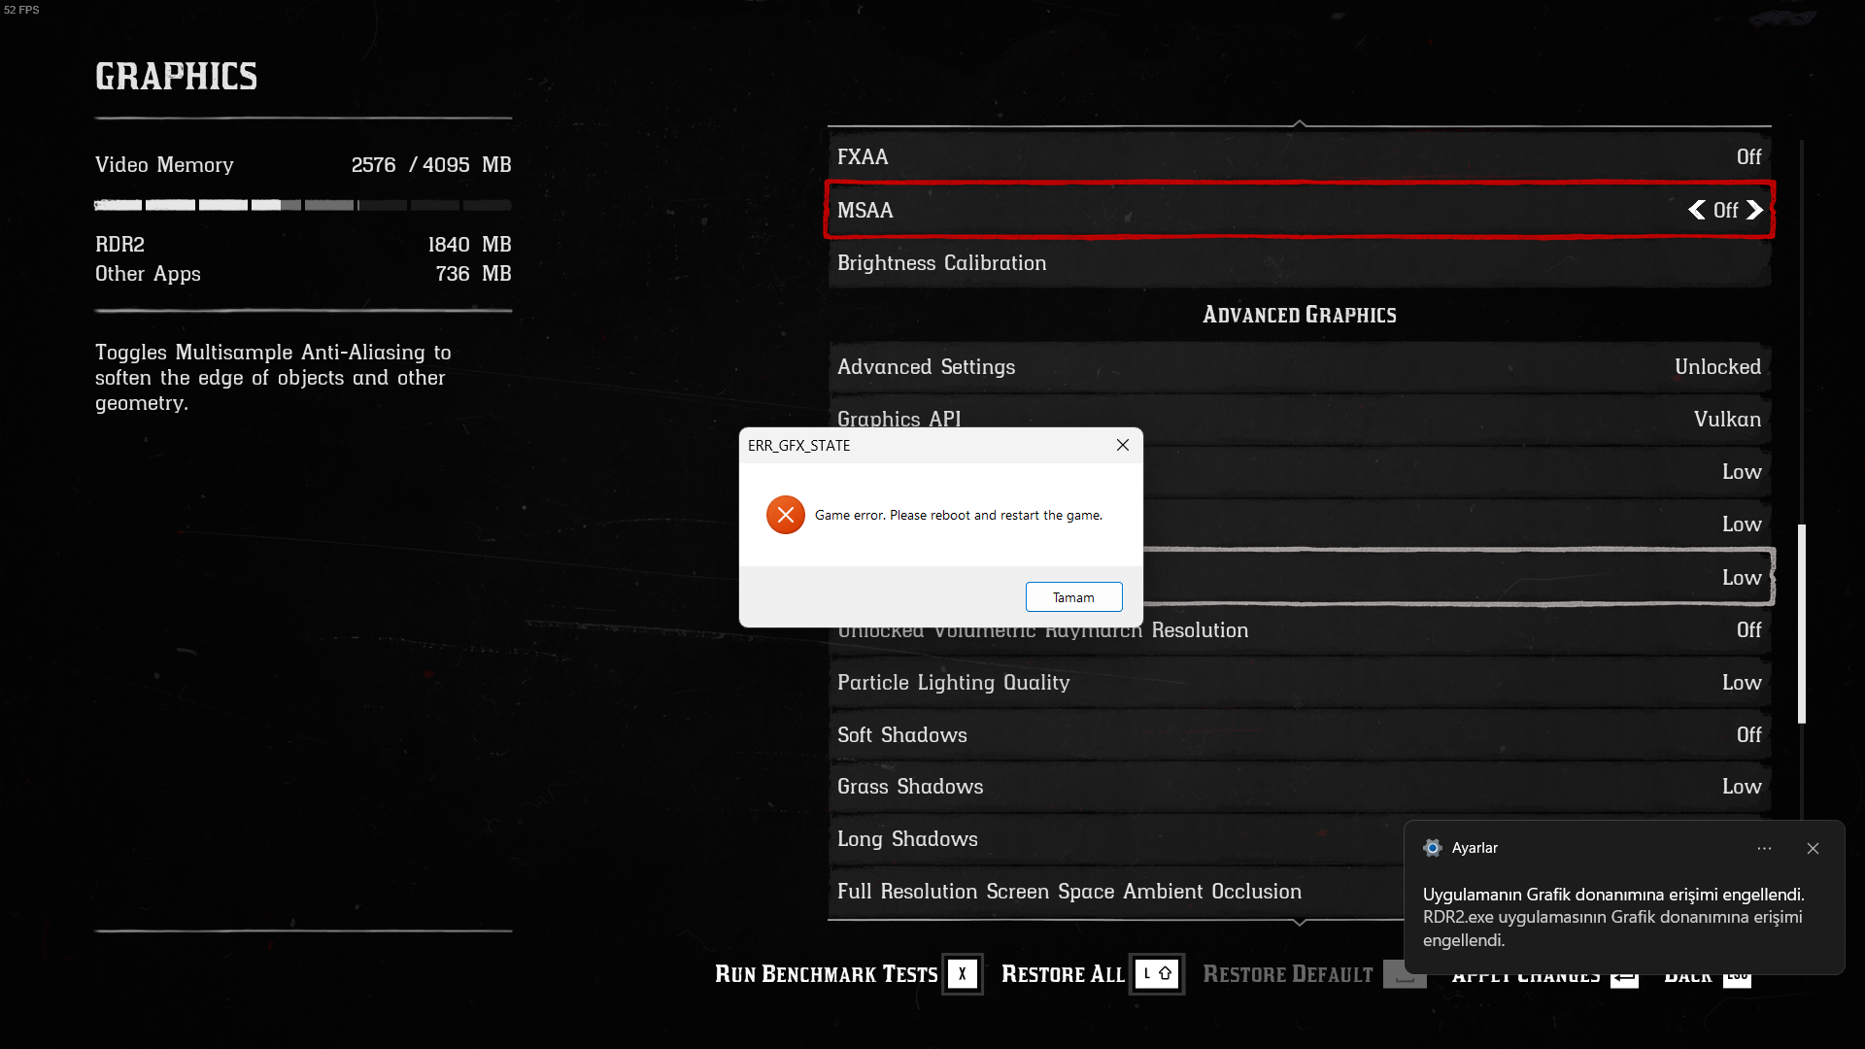Click Ayarlar settings gear icon in notification

(1432, 848)
